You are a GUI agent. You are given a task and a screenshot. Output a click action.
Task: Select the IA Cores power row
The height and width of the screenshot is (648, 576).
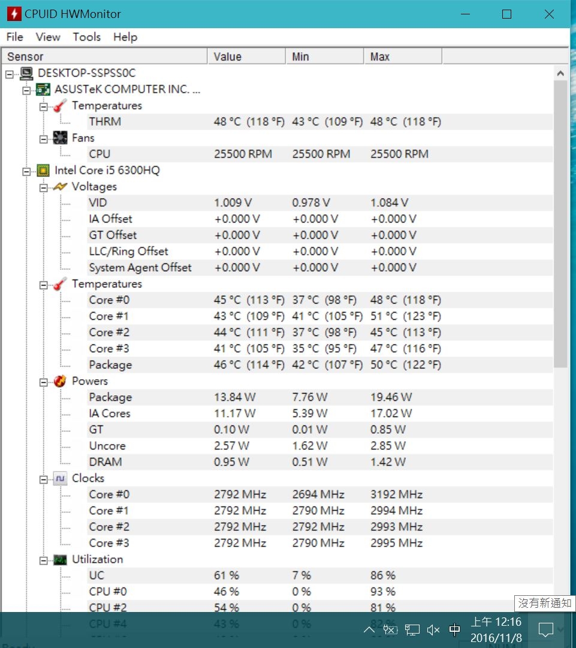click(x=320, y=413)
